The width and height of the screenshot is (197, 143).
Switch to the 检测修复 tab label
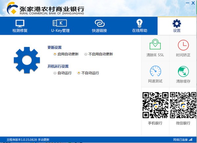[x=20, y=31]
